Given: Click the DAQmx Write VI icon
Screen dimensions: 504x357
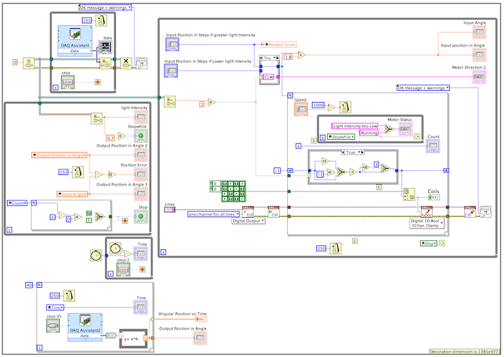Looking at the screenshot, I should point(427,212).
